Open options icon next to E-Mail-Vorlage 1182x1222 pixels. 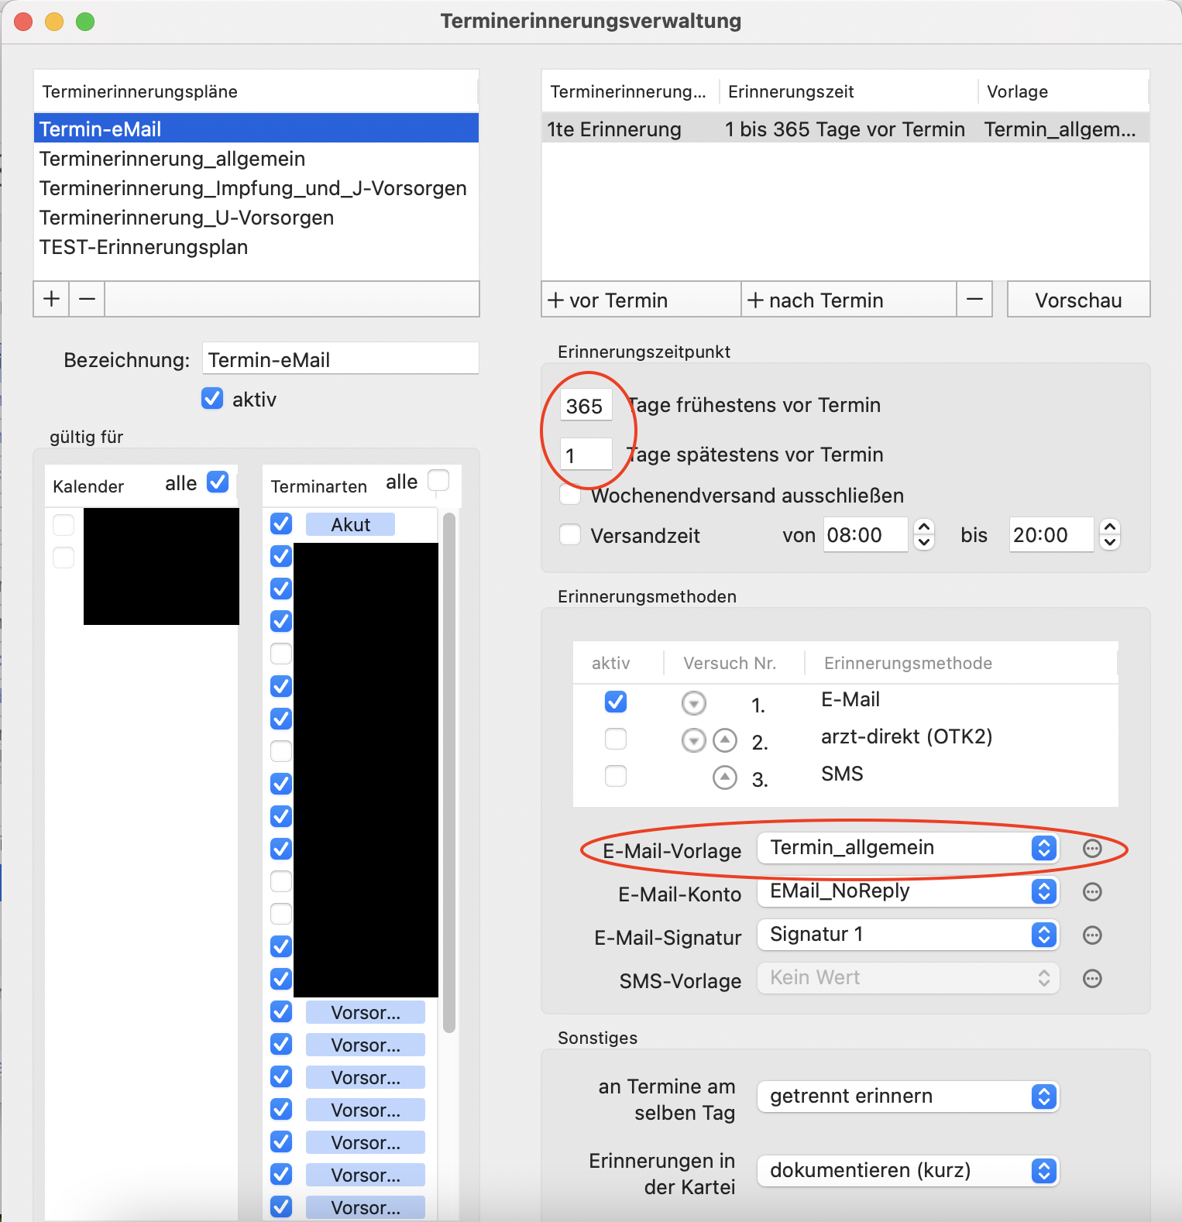[x=1092, y=849]
